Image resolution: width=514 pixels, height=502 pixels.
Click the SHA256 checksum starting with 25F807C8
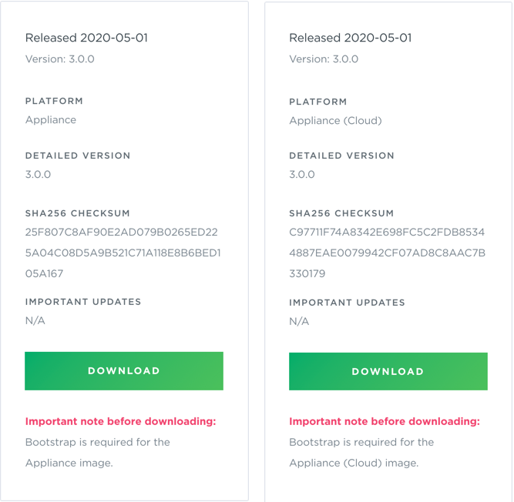[x=122, y=253]
